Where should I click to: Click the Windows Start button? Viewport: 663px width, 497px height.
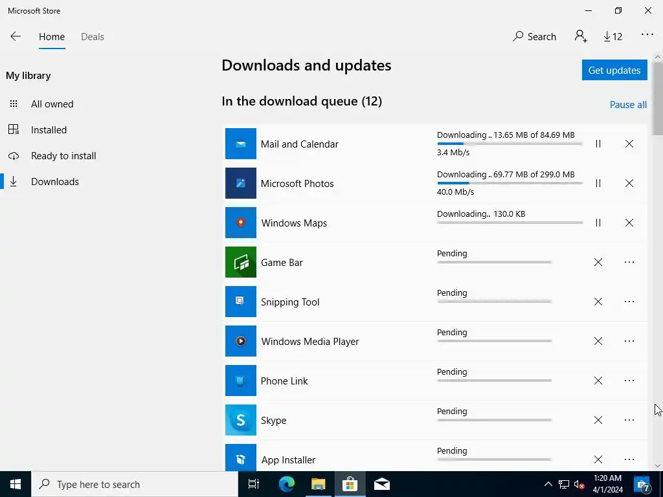(16, 484)
